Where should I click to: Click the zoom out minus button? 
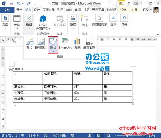(115, 136)
